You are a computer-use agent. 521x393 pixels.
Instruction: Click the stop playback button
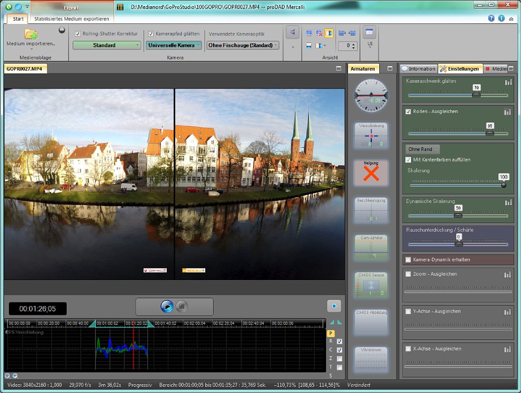[181, 306]
